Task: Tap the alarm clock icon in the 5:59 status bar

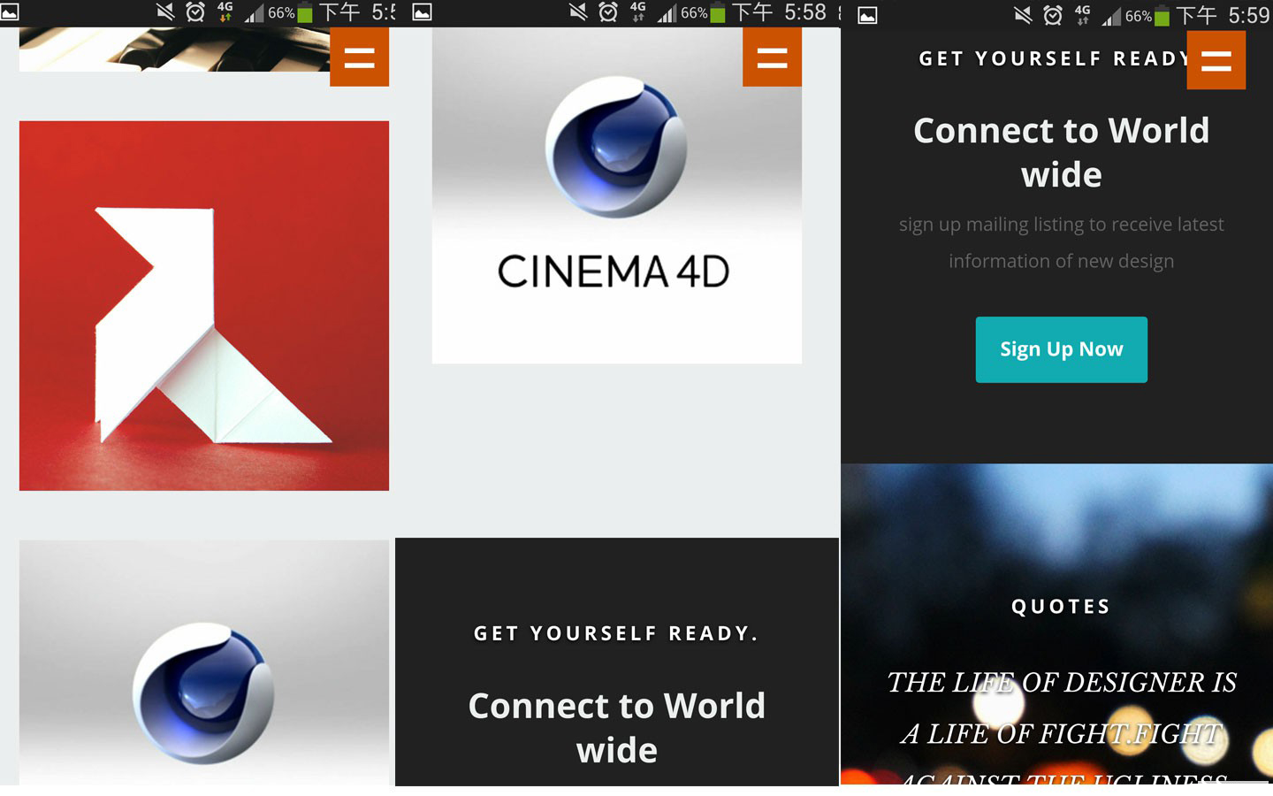Action: [x=1053, y=15]
